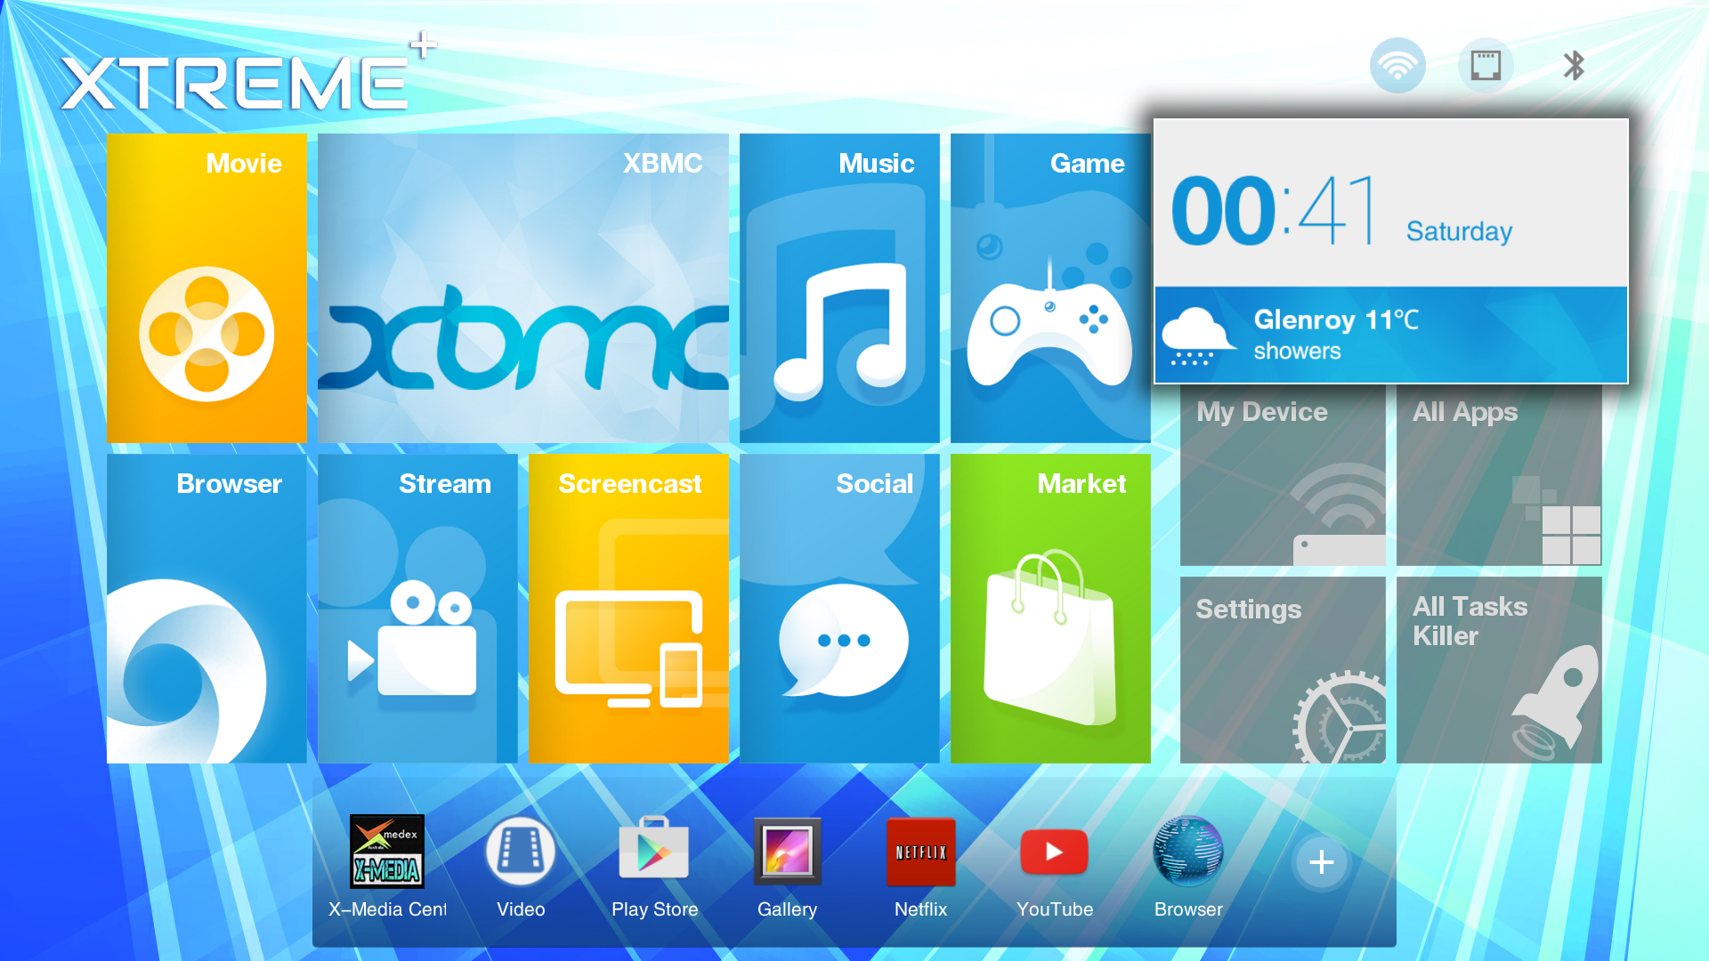Open the Screencast tile
Viewport: 1709px width, 961px height.
[628, 609]
